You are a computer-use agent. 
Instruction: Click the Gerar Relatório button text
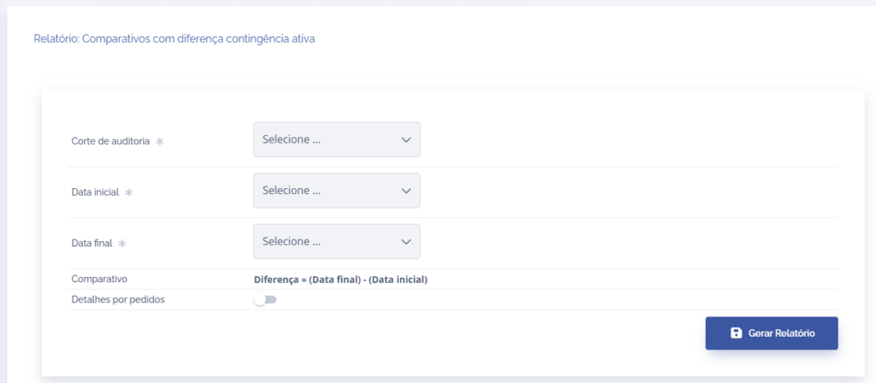[x=781, y=333]
